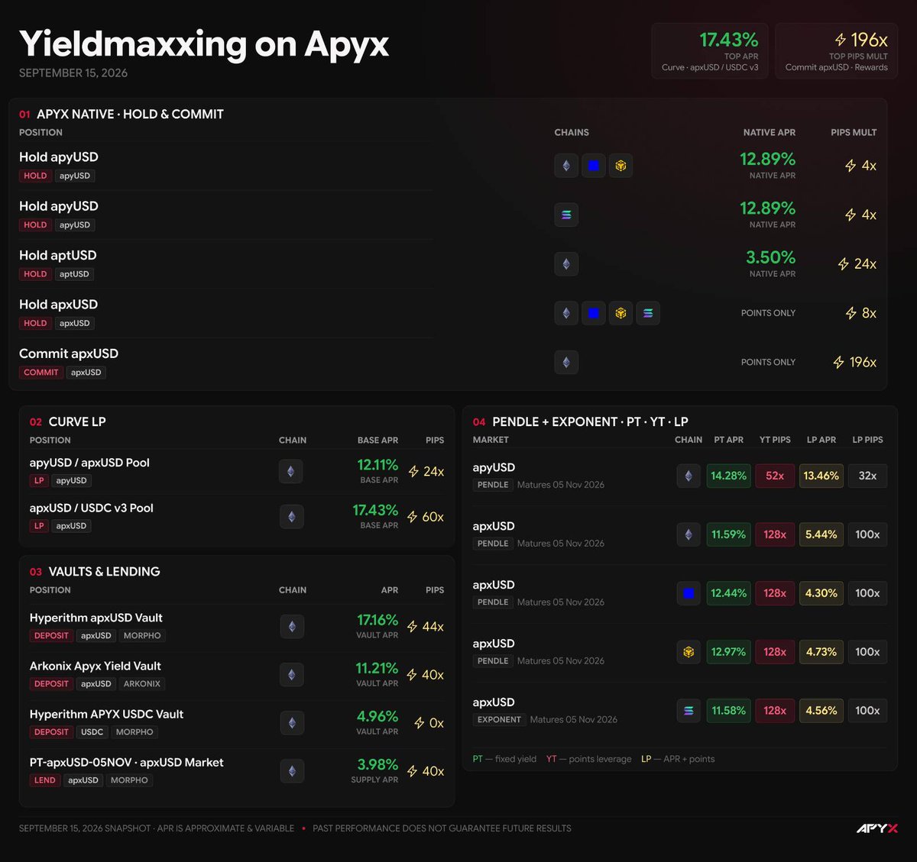Viewport: 917px width, 862px height.
Task: Click the Ethereum chain icon in the Pendle apyUSD row
Action: tap(689, 476)
